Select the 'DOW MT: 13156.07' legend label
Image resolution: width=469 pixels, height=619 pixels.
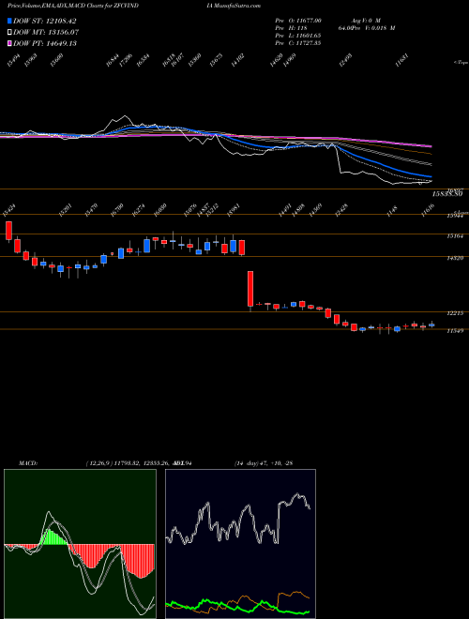pos(45,32)
